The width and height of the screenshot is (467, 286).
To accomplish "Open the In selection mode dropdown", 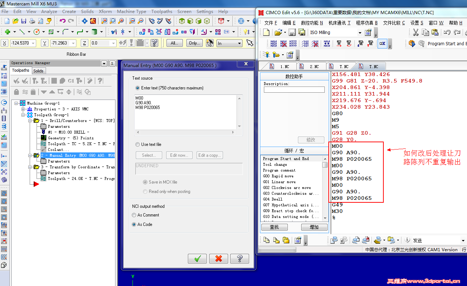I will click(x=239, y=43).
